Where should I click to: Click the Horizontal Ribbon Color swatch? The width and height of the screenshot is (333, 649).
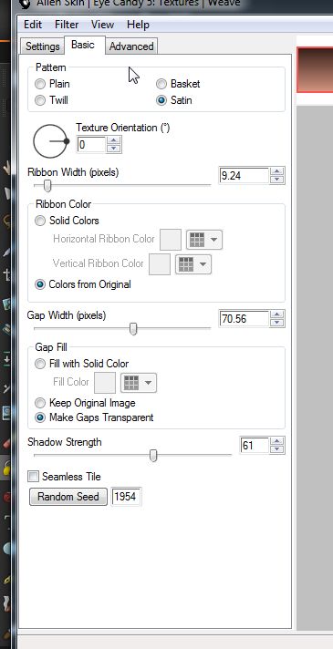click(171, 240)
